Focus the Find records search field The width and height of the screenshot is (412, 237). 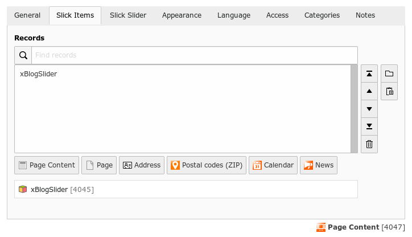[x=194, y=55]
